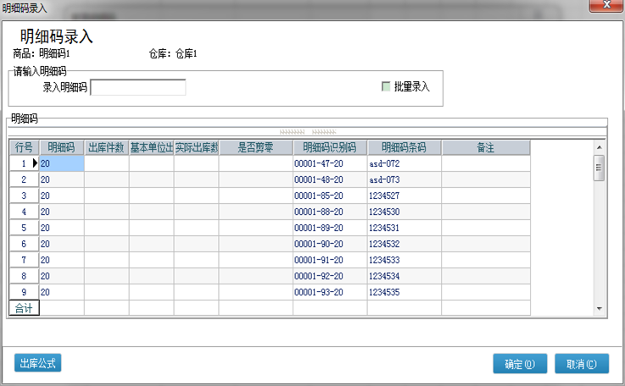
Task: Select cell 00001-91-20 in identifier column
Action: 330,260
